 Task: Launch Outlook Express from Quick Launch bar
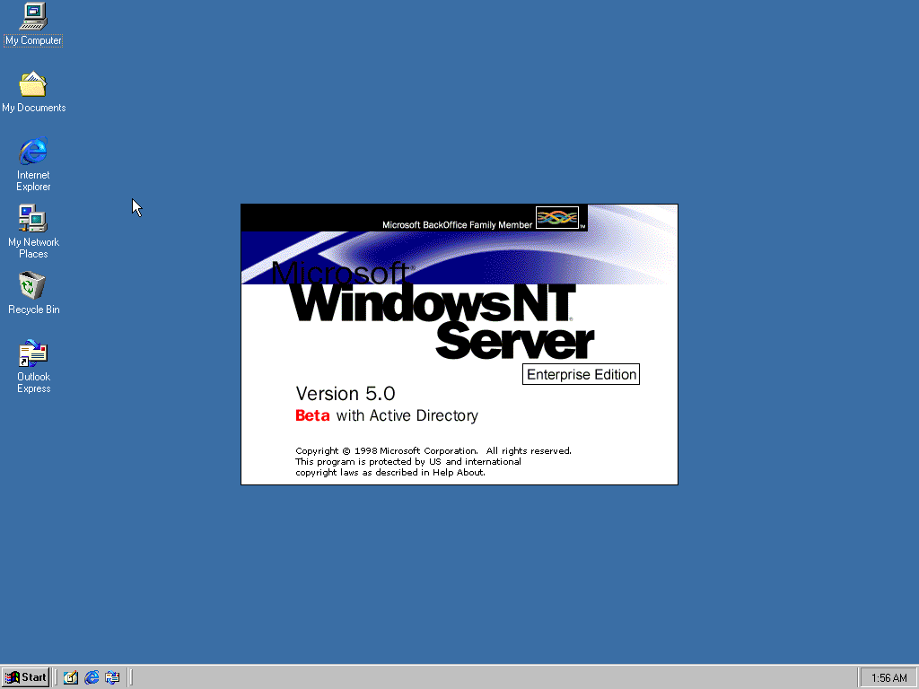112,677
